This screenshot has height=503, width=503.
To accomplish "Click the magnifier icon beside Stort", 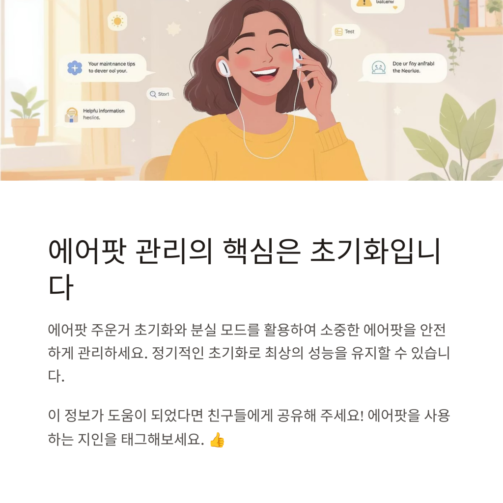I will pos(153,94).
